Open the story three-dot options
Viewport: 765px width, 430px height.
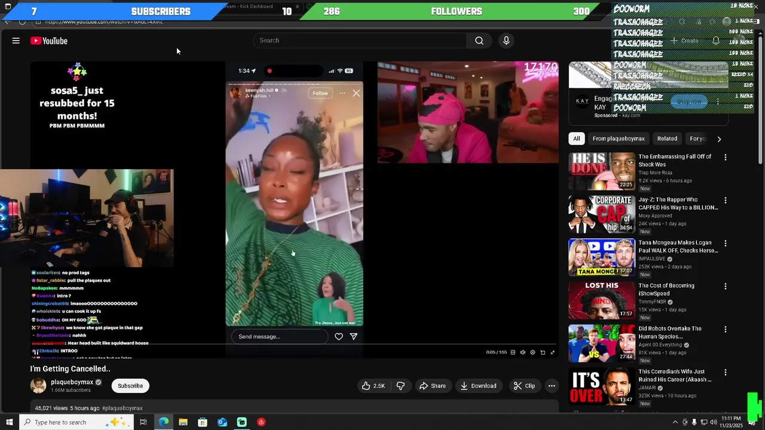[342, 93]
